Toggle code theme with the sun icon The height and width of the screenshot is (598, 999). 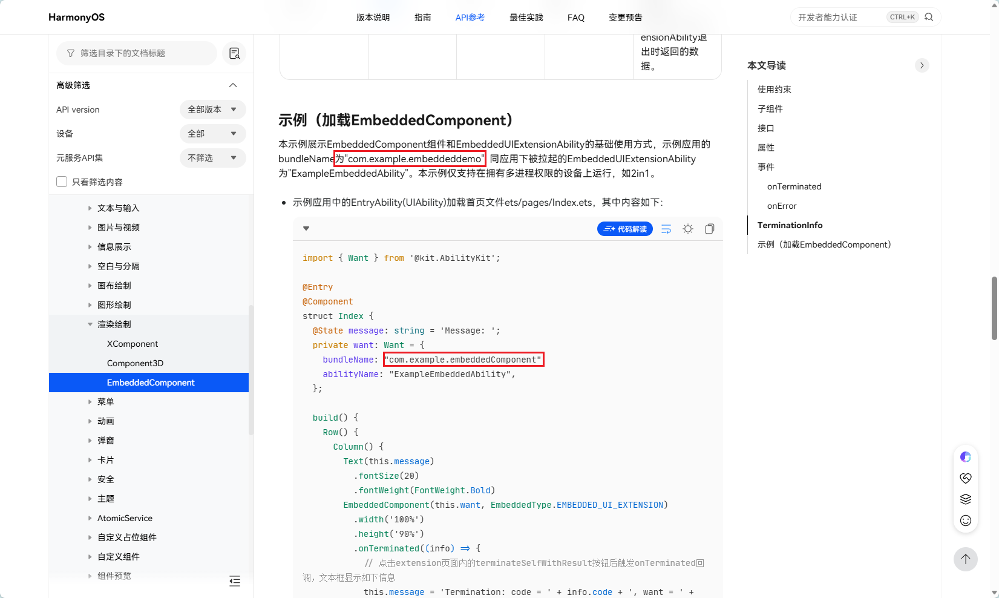(688, 229)
